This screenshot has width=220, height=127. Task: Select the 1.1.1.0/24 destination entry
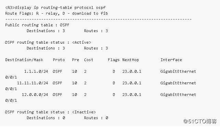(36, 71)
